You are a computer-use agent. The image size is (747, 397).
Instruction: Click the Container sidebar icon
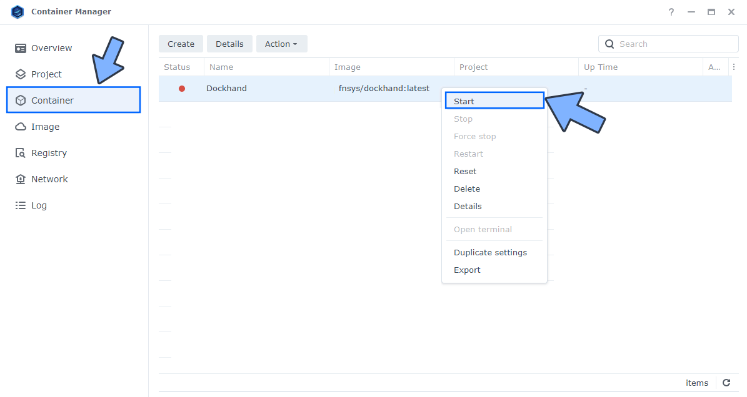(x=21, y=100)
